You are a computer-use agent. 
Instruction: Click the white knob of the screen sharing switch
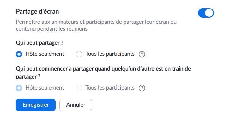point(209,13)
